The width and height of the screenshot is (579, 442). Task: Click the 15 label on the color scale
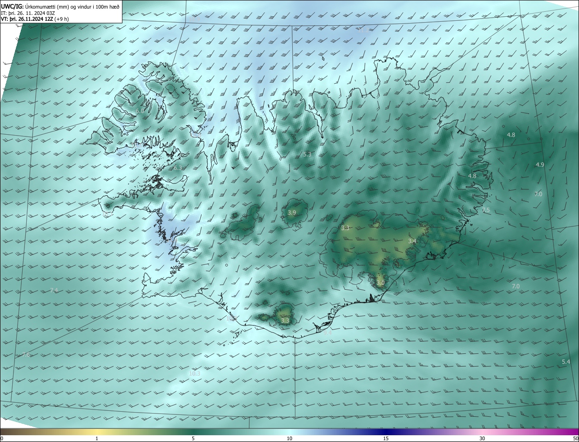click(x=386, y=438)
